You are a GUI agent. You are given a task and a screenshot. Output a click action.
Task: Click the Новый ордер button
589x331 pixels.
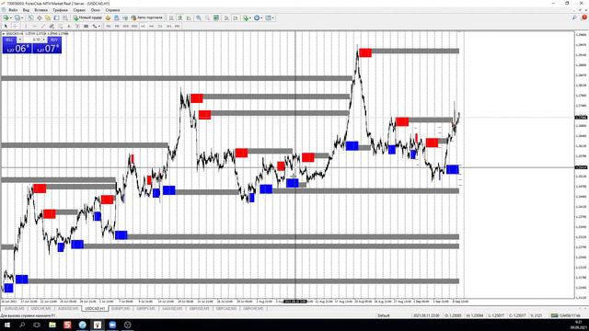(87, 17)
